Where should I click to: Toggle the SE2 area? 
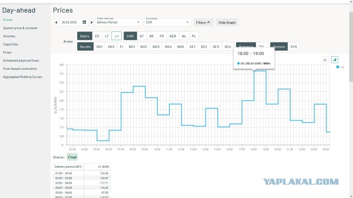tap(204, 46)
